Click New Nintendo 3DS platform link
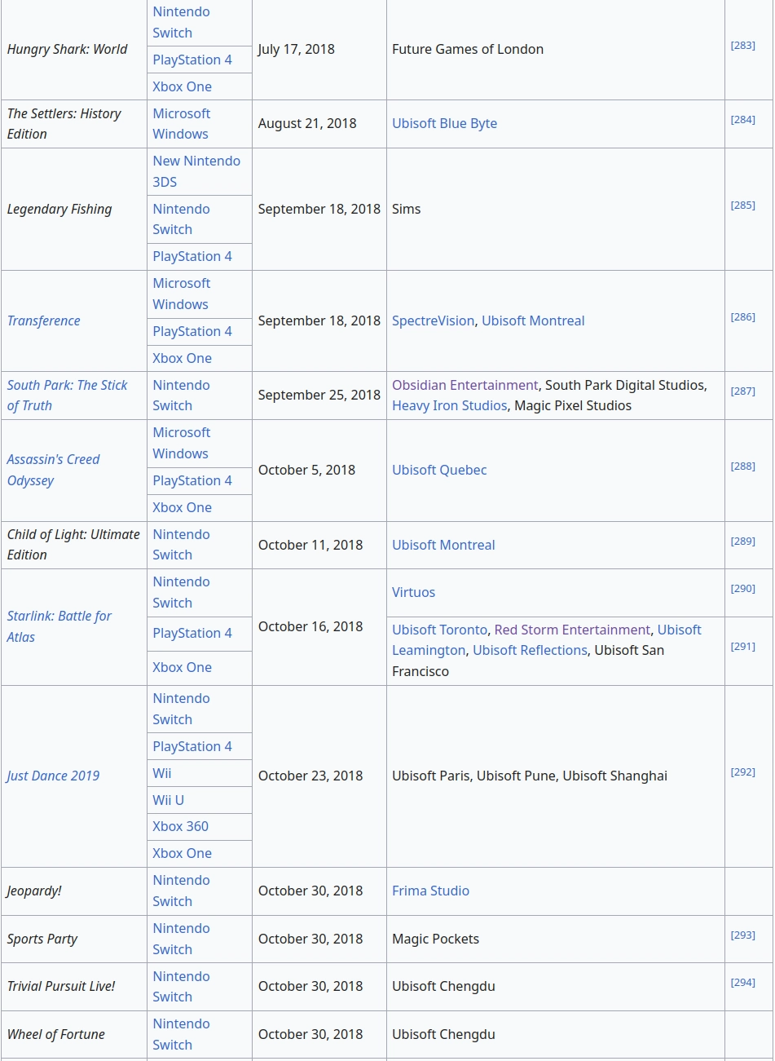Screen dimensions: 775x1061 point(196,171)
